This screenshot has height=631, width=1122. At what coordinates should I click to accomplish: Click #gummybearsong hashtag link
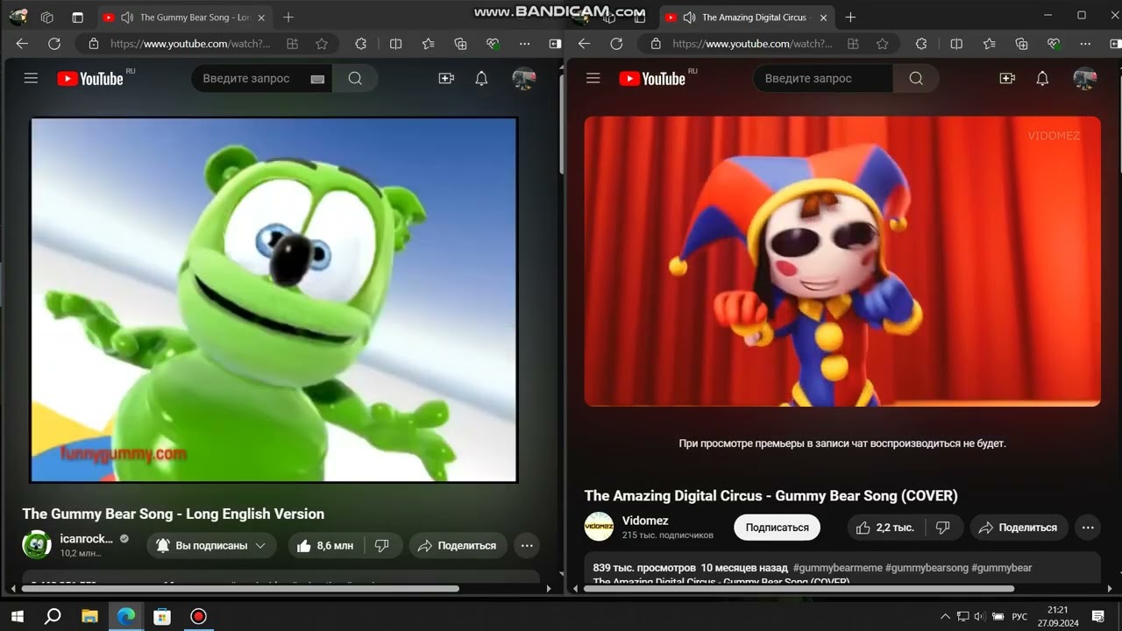pyautogui.click(x=927, y=568)
